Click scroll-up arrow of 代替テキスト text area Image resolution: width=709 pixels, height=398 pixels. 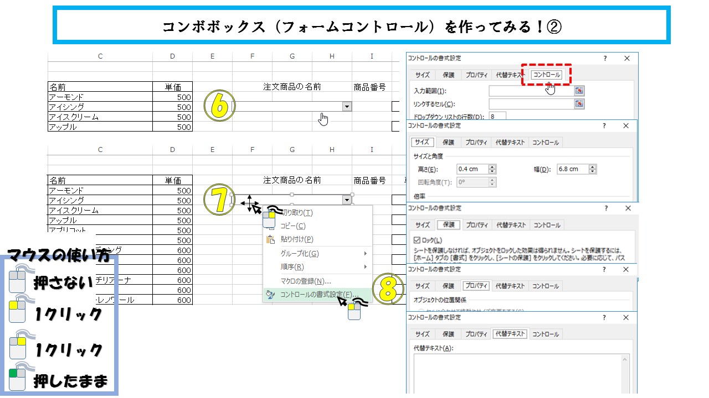(625, 360)
